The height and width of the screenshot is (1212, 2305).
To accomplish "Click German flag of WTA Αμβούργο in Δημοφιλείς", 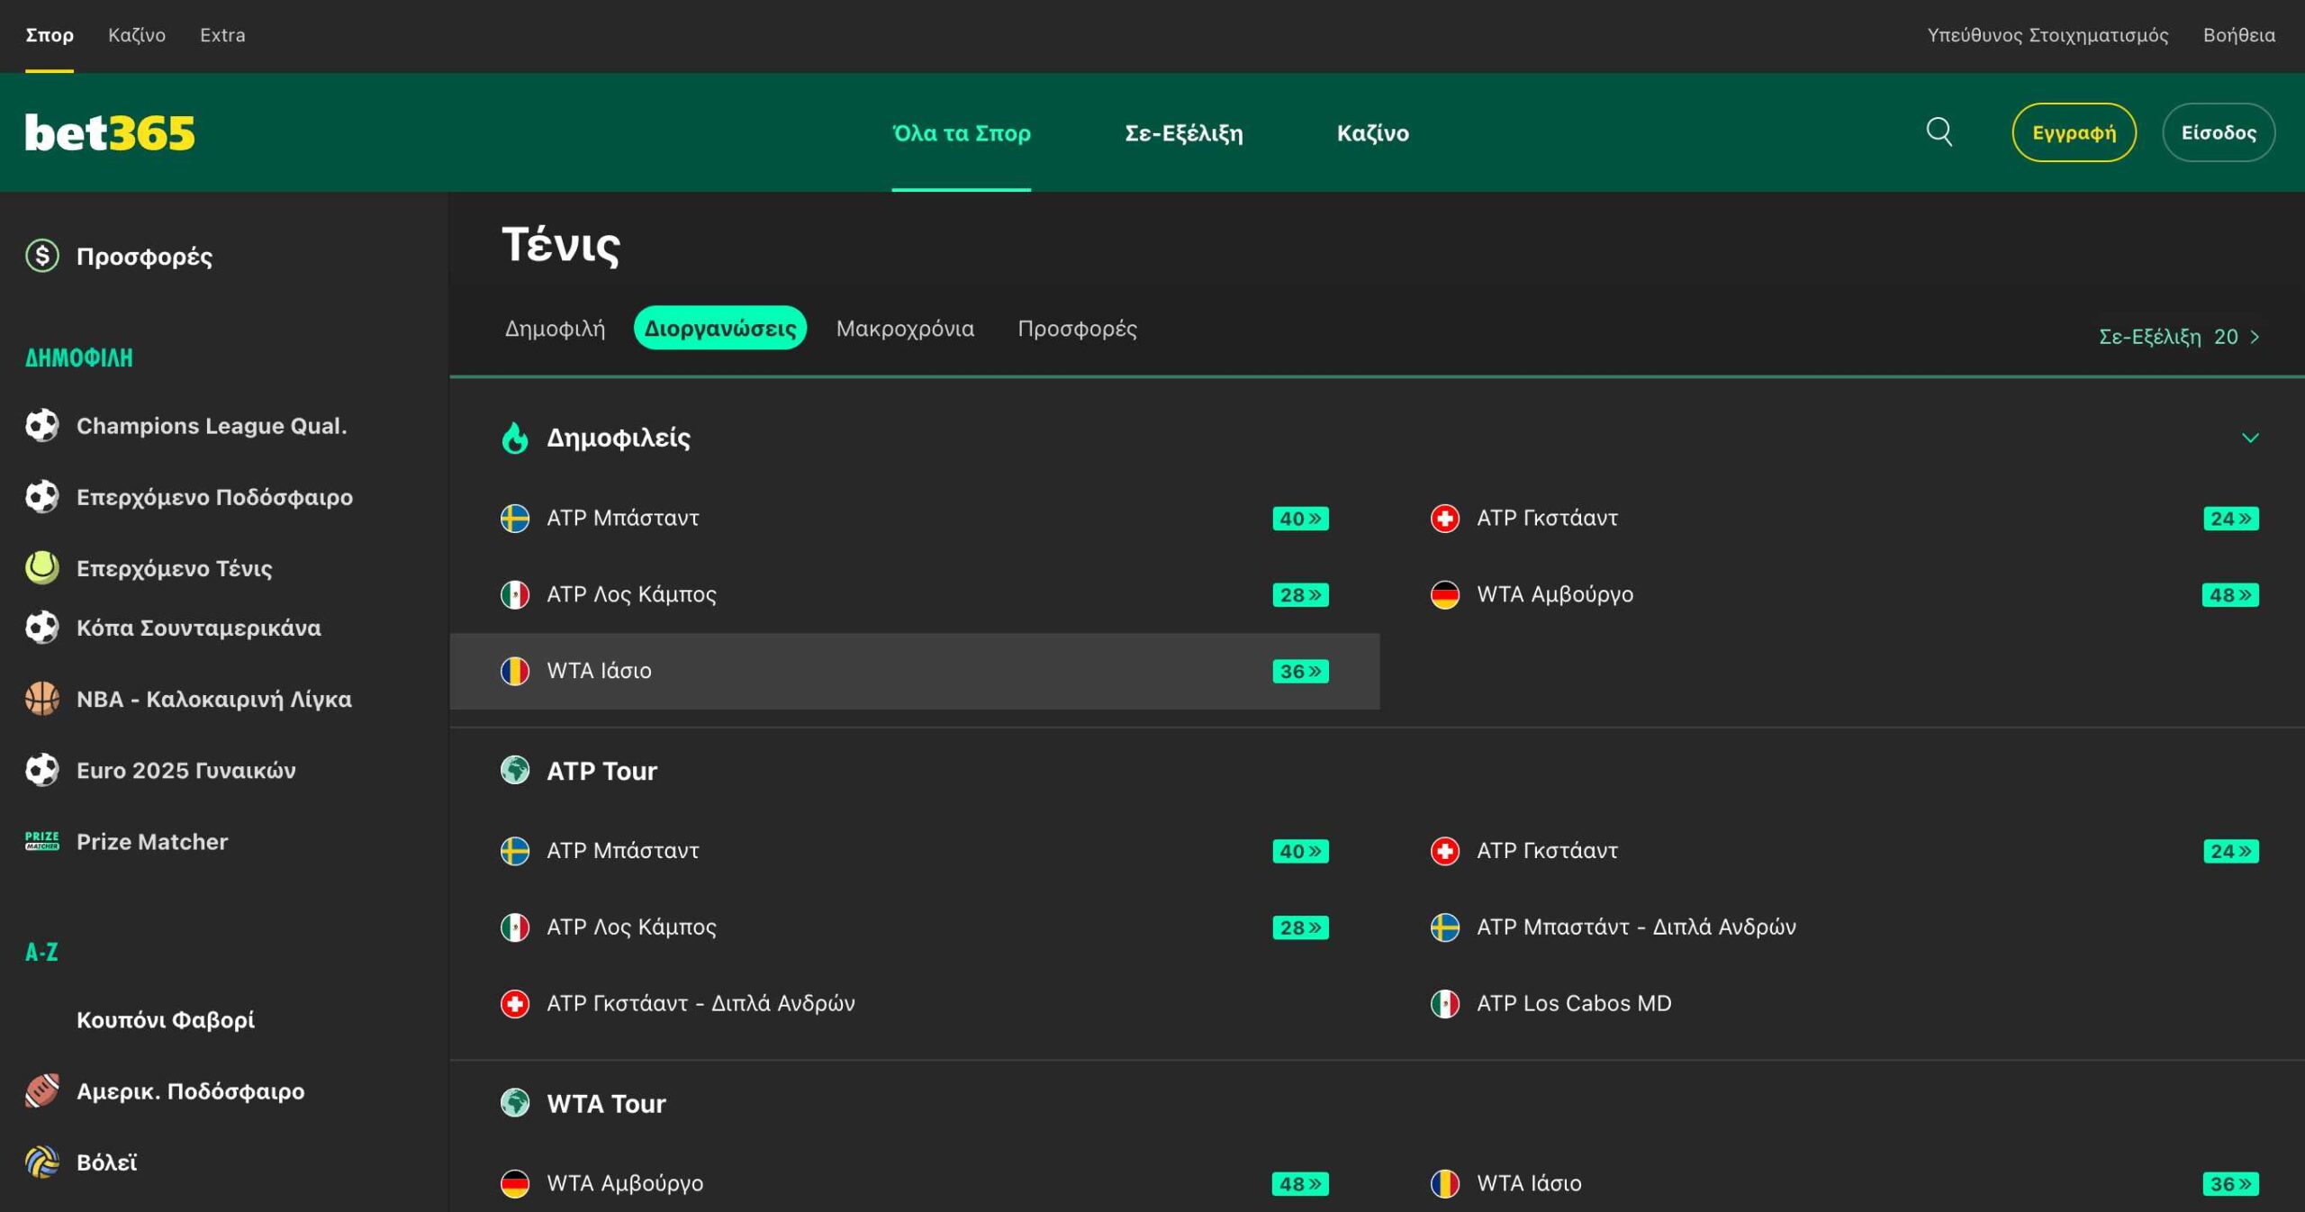I will click(1445, 594).
